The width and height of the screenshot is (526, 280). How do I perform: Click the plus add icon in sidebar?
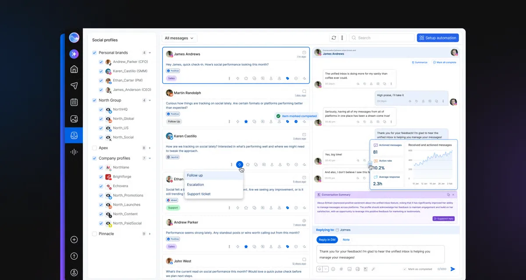(x=74, y=240)
